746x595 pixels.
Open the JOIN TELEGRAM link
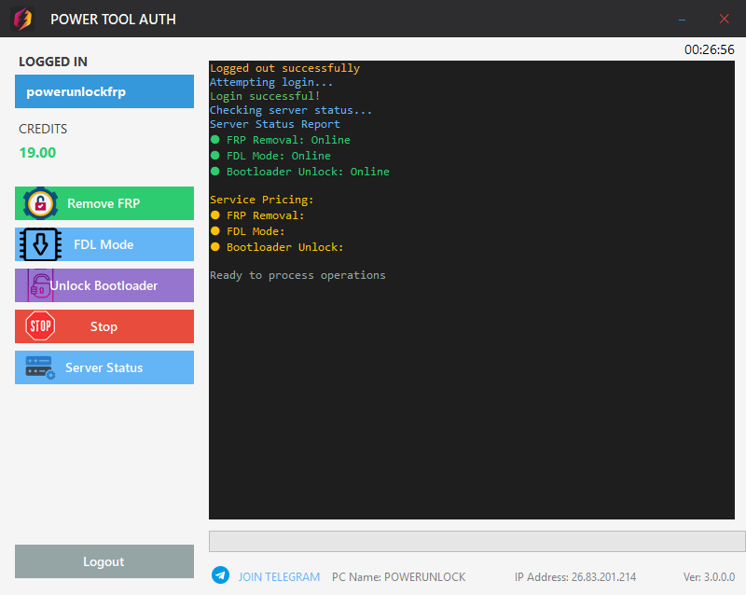tap(279, 576)
